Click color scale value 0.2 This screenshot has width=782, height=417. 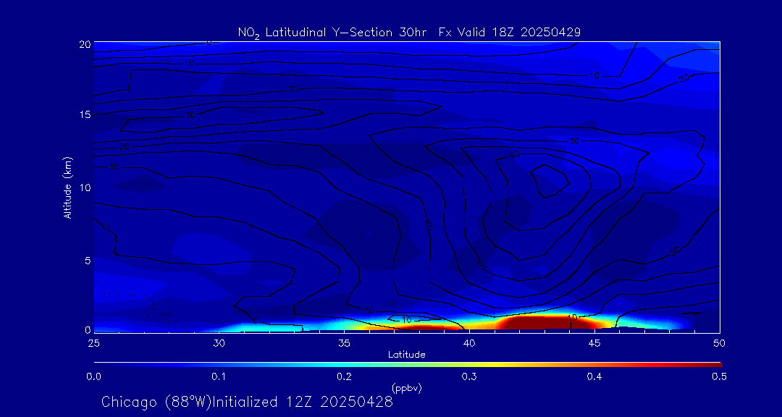tap(344, 377)
